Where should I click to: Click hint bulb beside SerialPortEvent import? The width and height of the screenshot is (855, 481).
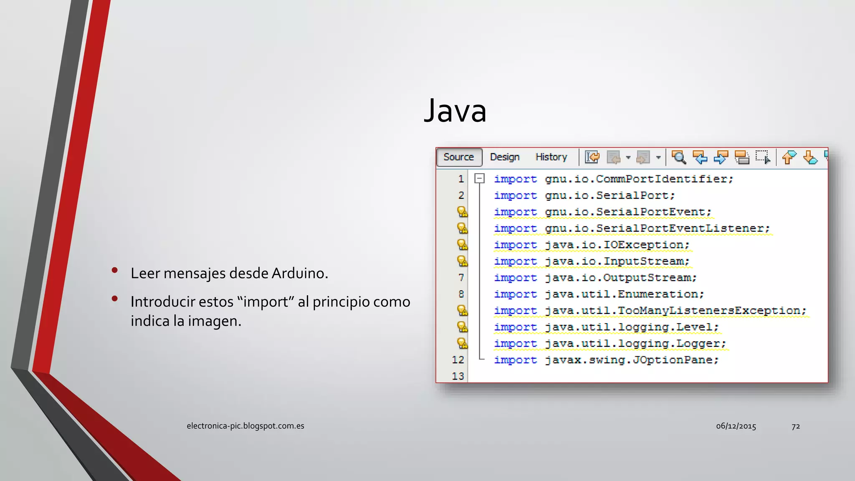462,212
